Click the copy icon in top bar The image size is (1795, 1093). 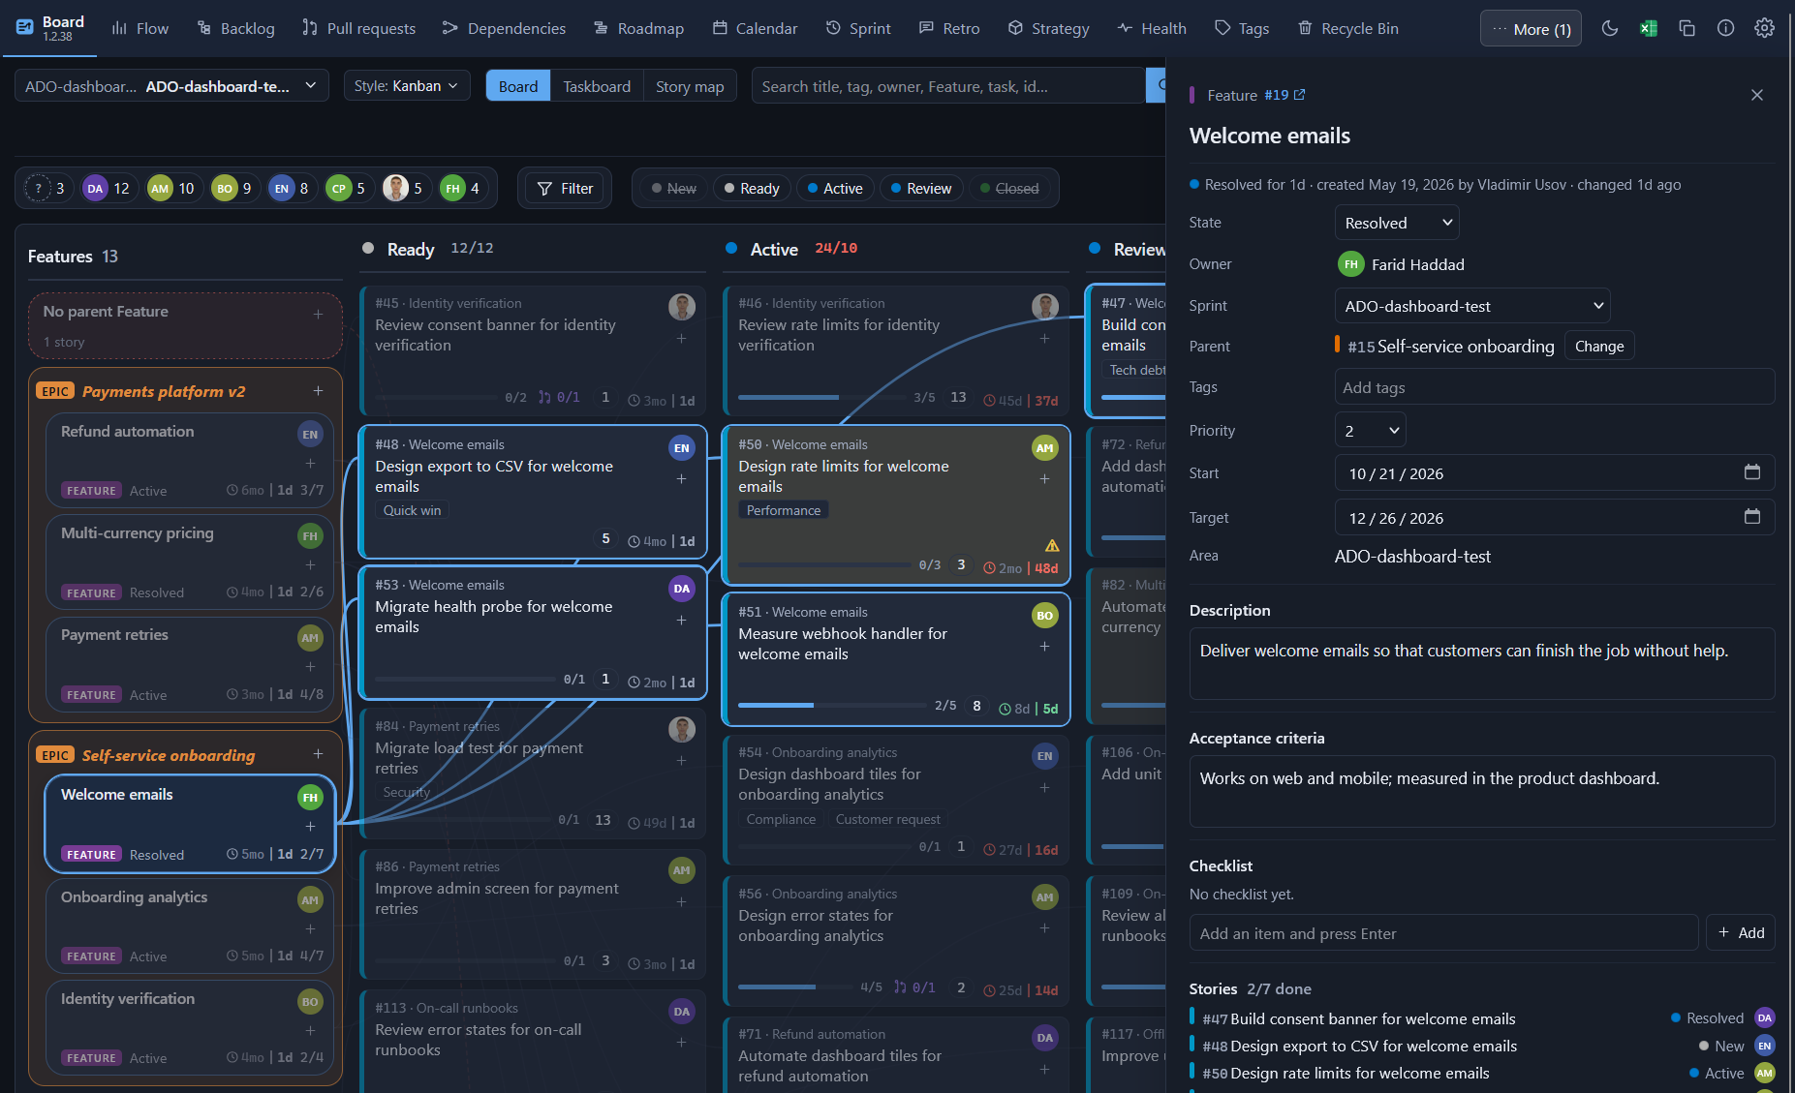pos(1687,28)
